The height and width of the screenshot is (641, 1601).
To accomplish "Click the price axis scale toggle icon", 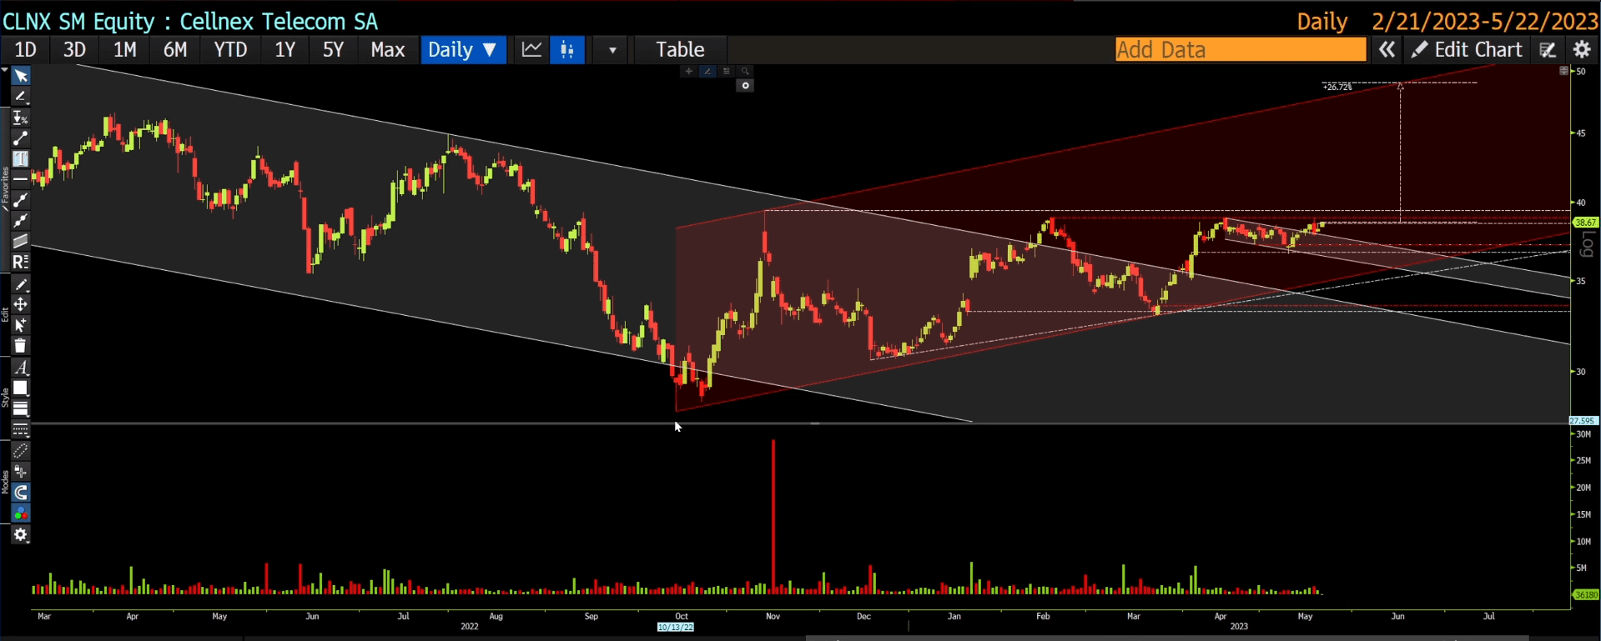I will [x=1564, y=72].
